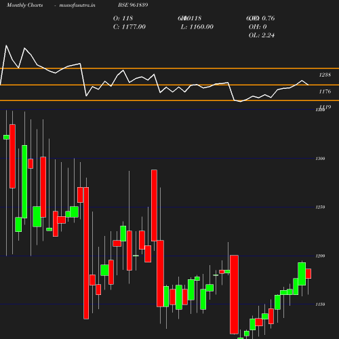The height and width of the screenshot is (339, 339).
Task: Click the 1250 price axis label
Action: point(320,207)
